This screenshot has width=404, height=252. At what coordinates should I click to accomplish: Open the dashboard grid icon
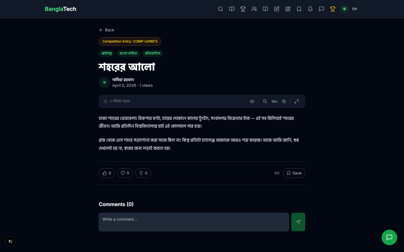click(288, 9)
